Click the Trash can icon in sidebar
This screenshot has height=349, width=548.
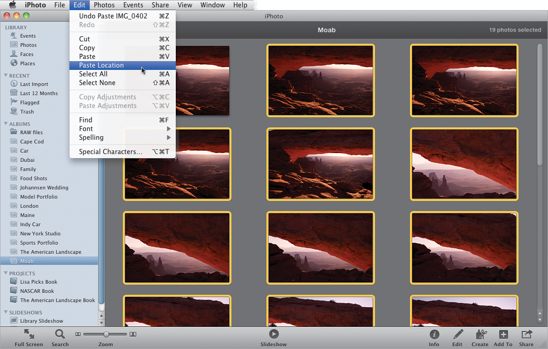(14, 111)
